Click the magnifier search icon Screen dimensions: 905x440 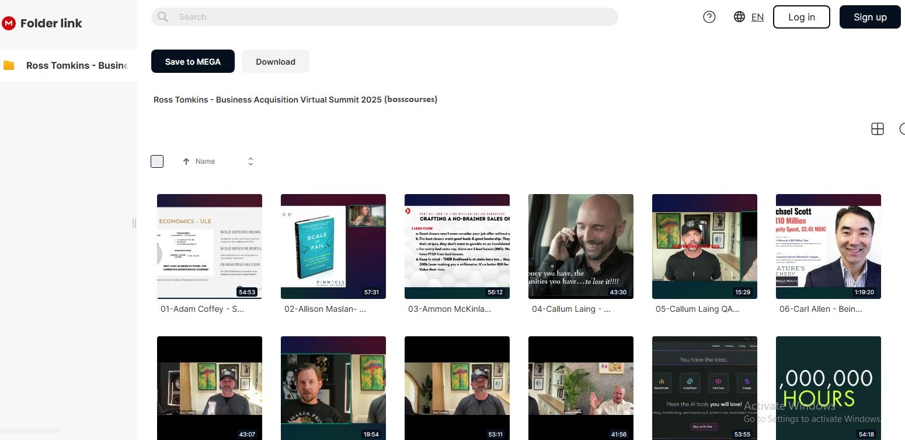point(163,17)
